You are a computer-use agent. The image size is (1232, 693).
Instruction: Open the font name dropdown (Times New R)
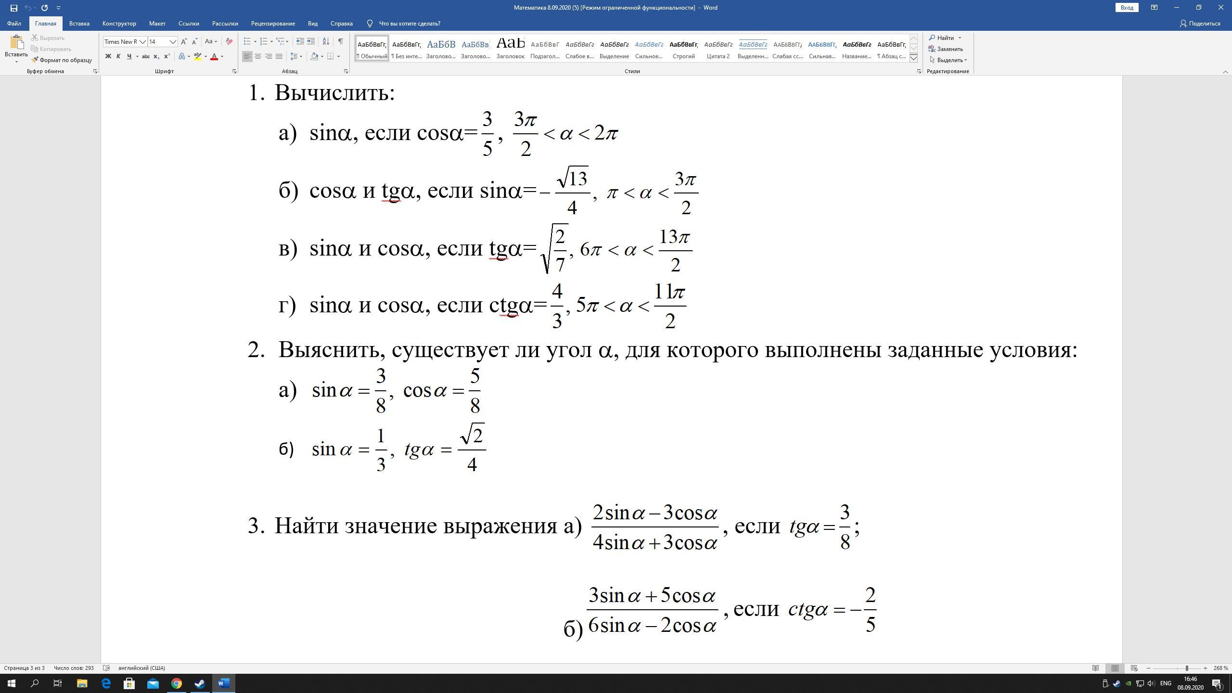[143, 41]
